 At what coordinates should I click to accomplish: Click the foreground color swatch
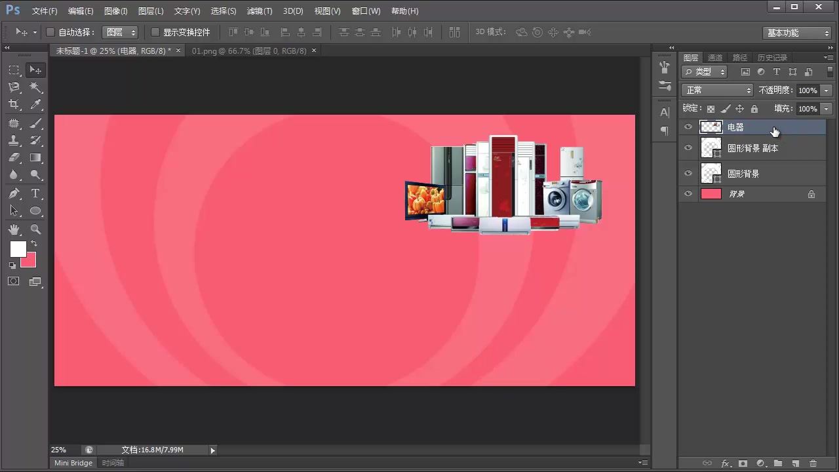click(x=18, y=249)
